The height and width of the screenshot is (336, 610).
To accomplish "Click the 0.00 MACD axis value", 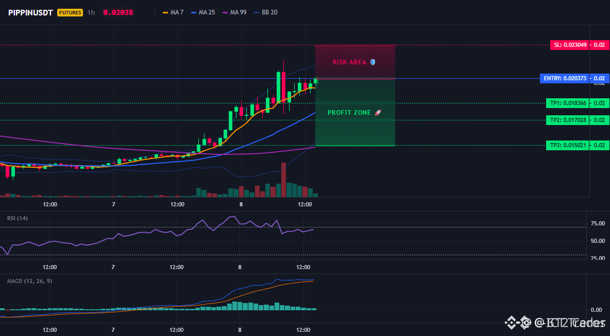I will (x=597, y=310).
